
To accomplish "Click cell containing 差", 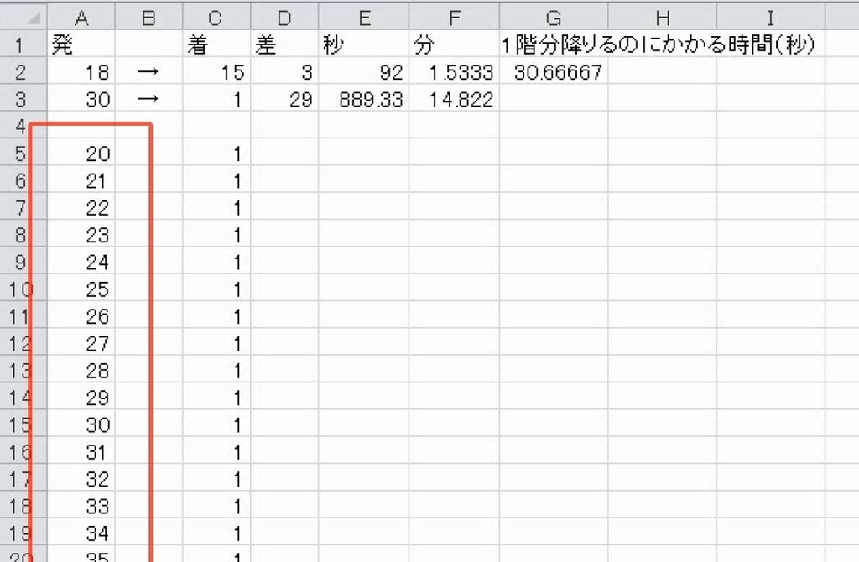I will [284, 44].
